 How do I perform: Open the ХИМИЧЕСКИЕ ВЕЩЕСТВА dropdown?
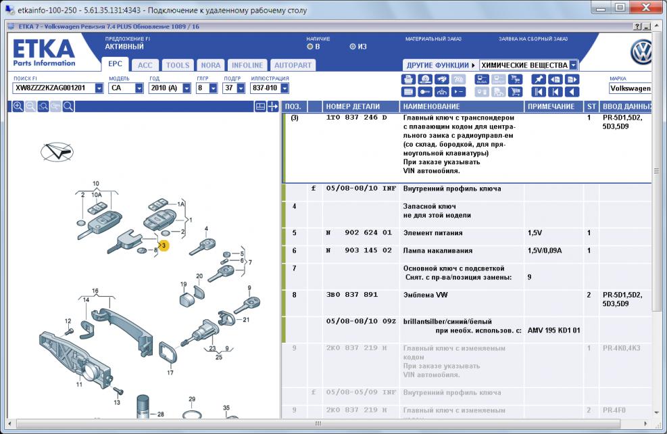(574, 65)
